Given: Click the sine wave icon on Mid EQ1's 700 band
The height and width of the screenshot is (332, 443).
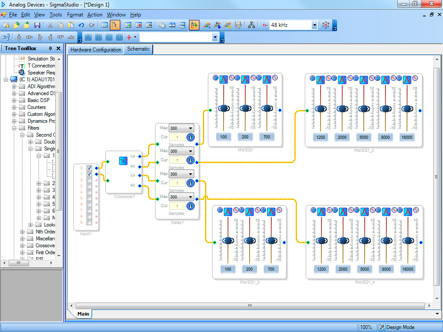Looking at the screenshot, I should point(276,78).
